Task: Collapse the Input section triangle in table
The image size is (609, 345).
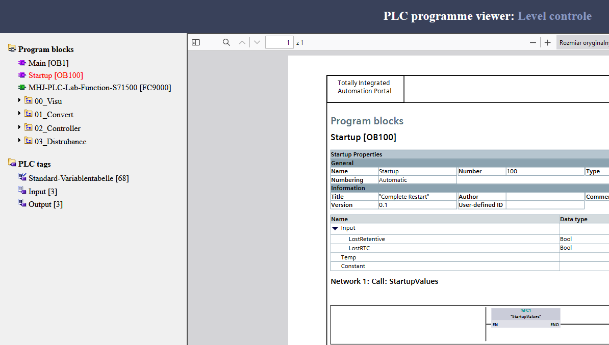Action: [x=335, y=228]
